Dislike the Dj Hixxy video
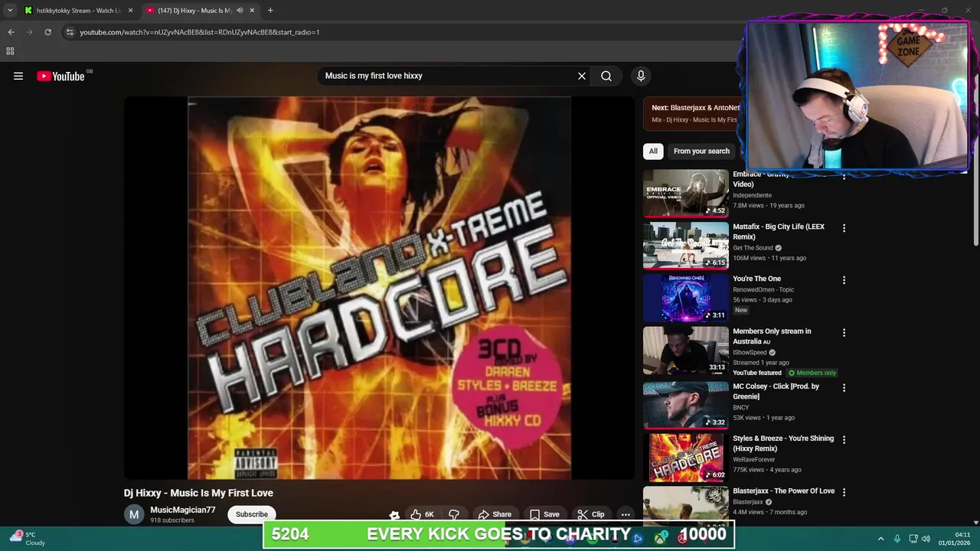 click(x=454, y=514)
